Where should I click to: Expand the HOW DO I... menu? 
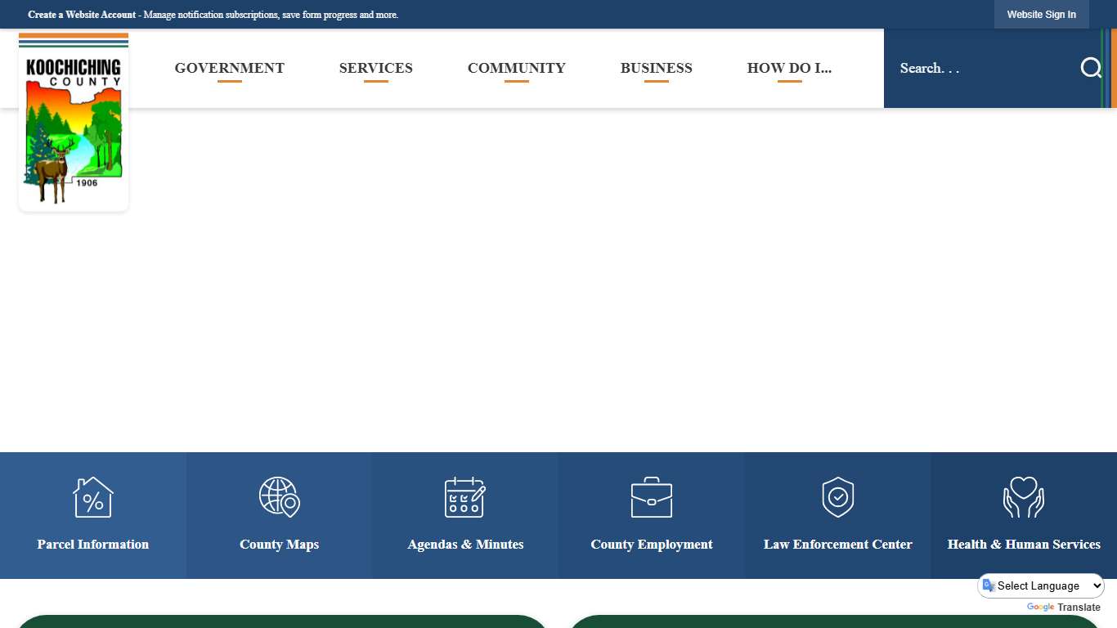[x=789, y=69]
